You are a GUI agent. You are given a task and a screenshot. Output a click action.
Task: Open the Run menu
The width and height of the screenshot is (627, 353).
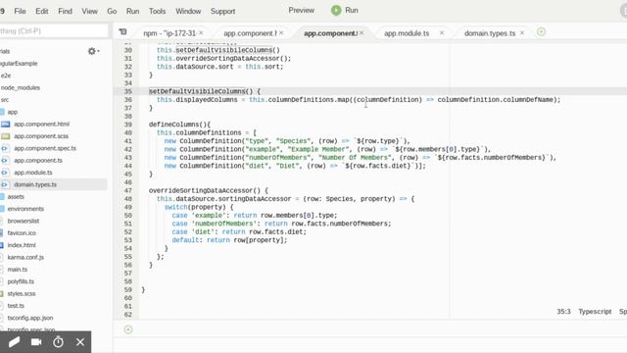tap(133, 11)
